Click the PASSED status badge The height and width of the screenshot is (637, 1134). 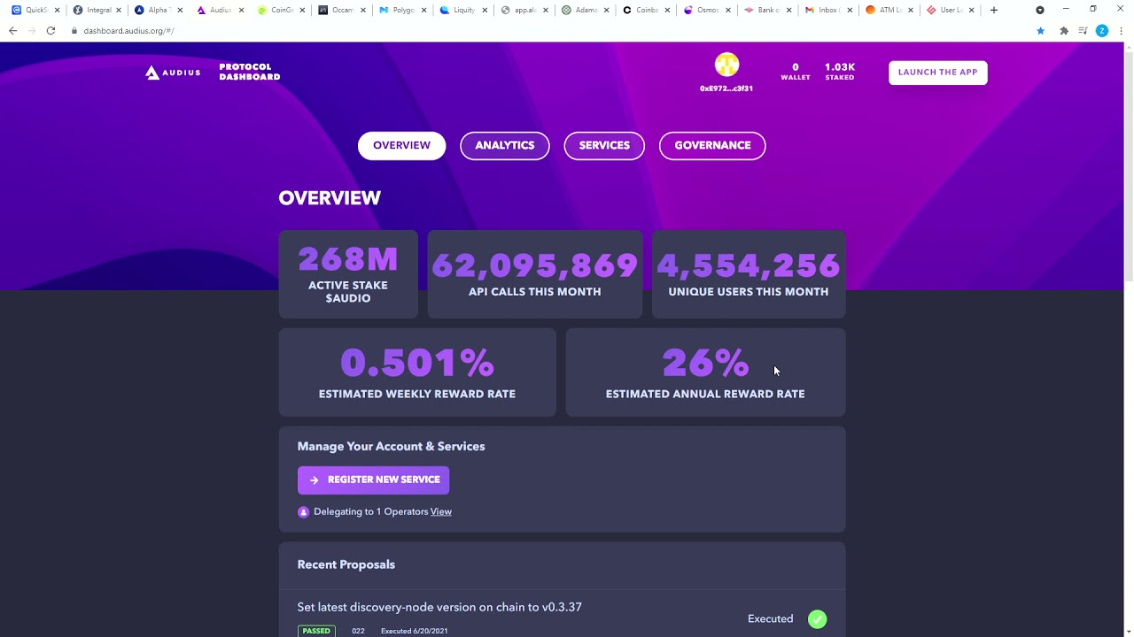(316, 631)
